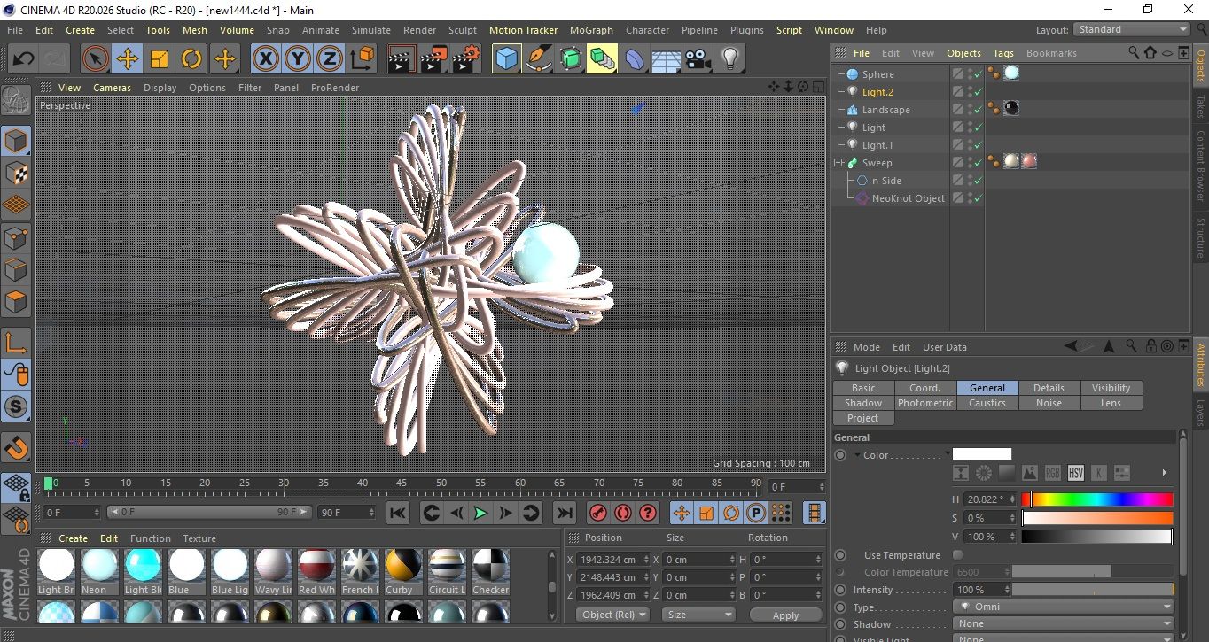Open the light Type dropdown showing Omni

tap(1064, 607)
